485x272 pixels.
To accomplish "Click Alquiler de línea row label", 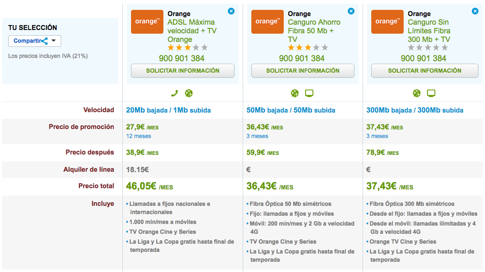I will 89,170.
